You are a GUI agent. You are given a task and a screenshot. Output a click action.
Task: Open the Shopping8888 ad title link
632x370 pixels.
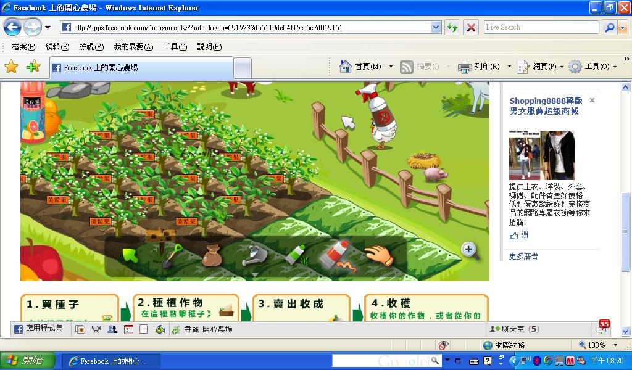click(546, 106)
